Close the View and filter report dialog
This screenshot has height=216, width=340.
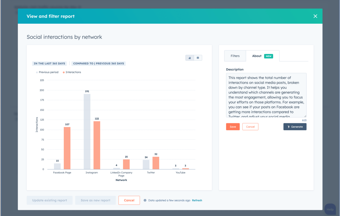(x=315, y=16)
